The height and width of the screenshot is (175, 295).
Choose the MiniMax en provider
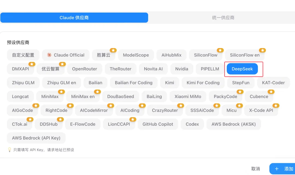pos(83,96)
